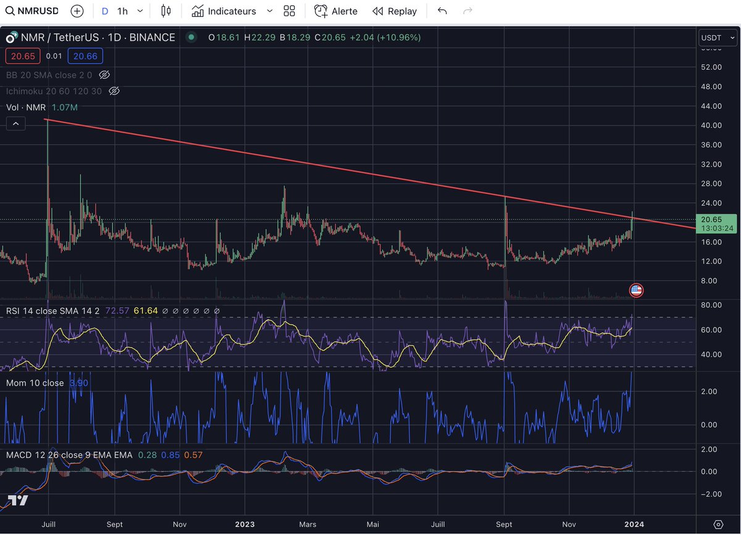Click the 0.01 spread value

[54, 57]
